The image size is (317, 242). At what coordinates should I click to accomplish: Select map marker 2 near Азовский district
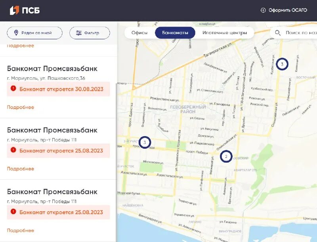[x=226, y=156]
